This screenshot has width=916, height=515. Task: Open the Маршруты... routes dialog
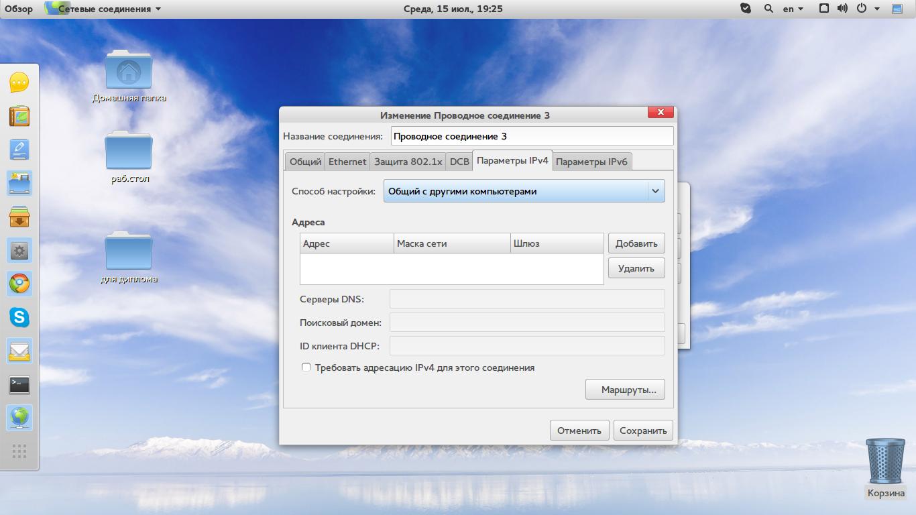point(625,390)
